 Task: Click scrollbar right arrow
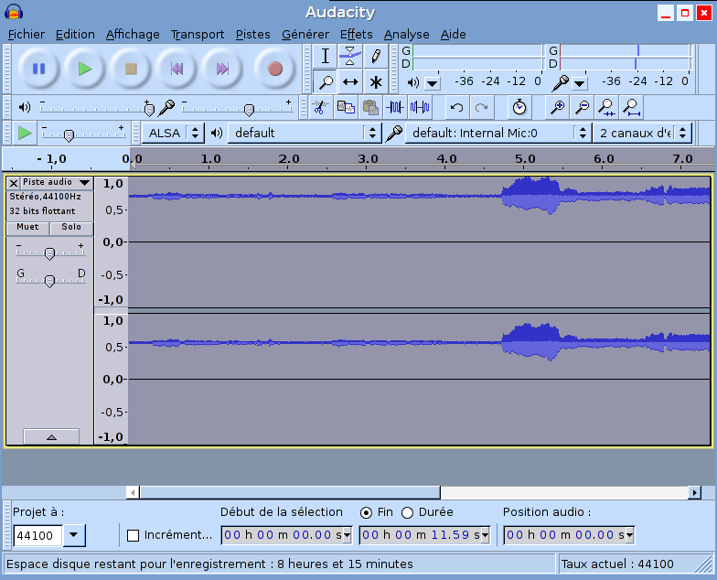[x=695, y=492]
